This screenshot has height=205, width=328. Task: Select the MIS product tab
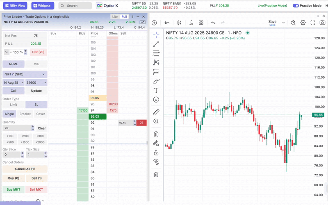[x=36, y=64]
